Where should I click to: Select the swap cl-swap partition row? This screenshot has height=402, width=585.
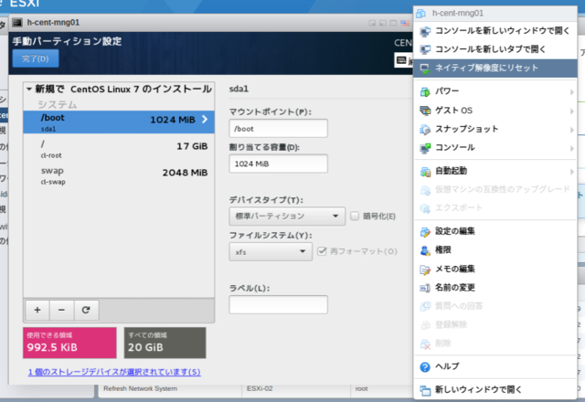(x=119, y=175)
